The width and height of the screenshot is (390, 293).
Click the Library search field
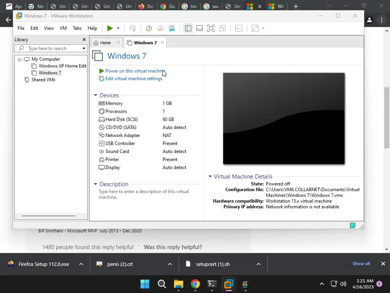point(51,48)
